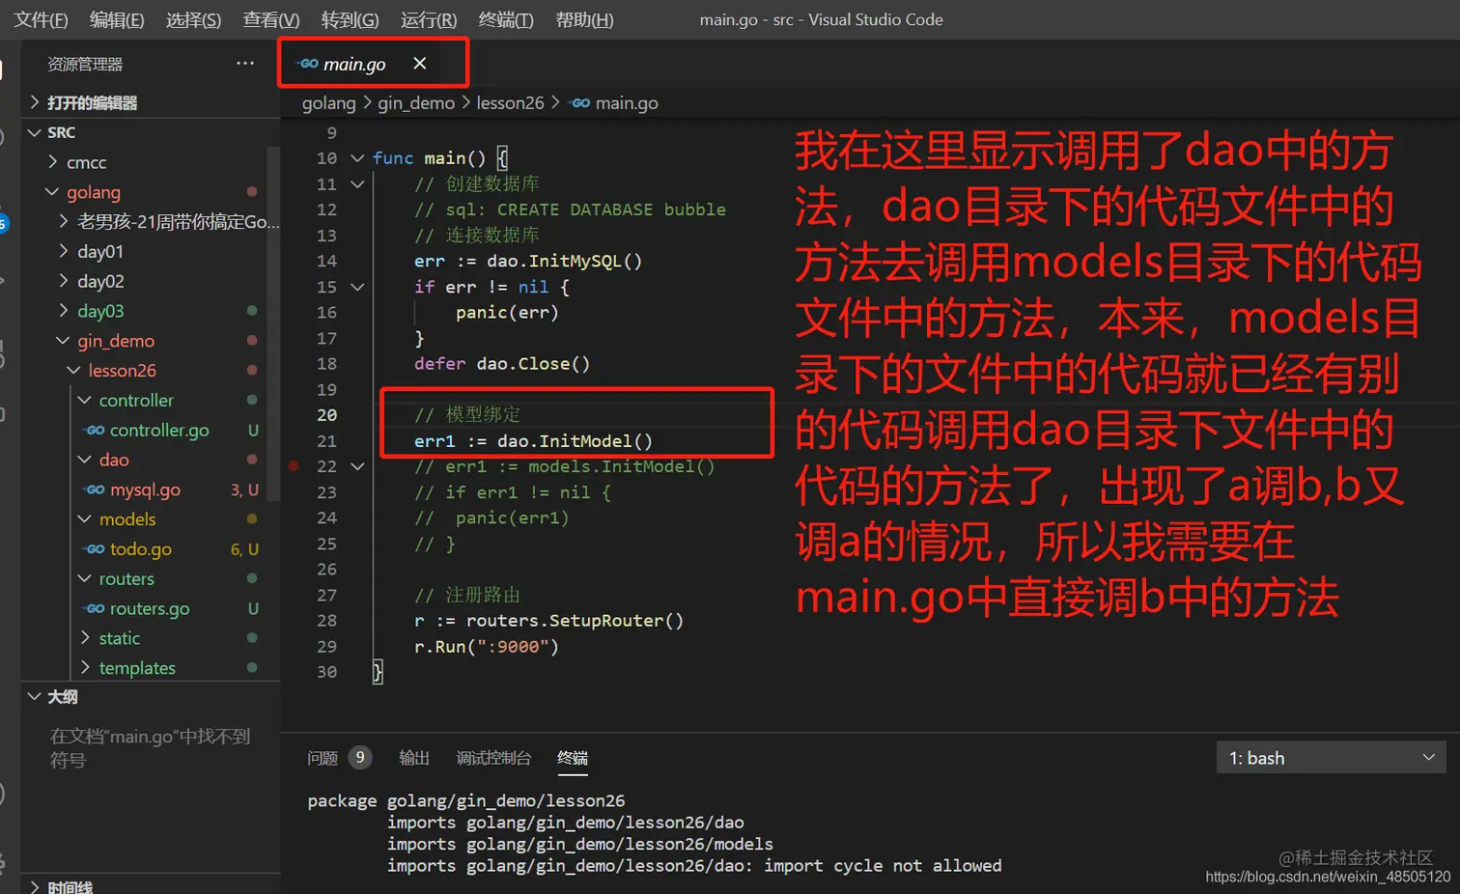Image resolution: width=1460 pixels, height=894 pixels.
Task: Switch to the 终端 terminal tab
Action: [x=573, y=758]
